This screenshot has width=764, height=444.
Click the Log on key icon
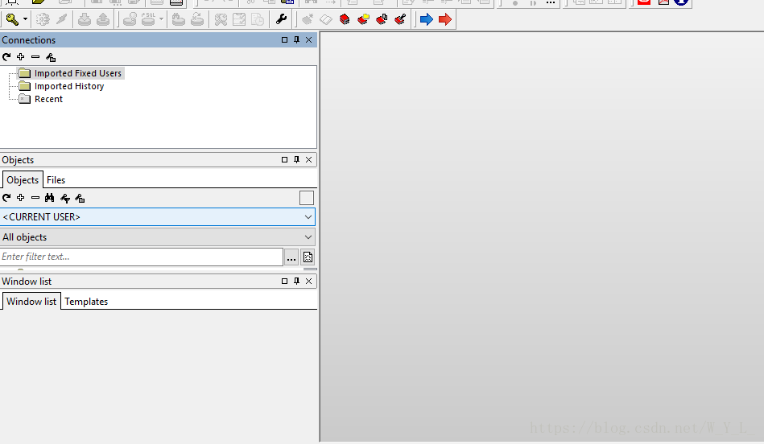pos(12,19)
